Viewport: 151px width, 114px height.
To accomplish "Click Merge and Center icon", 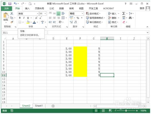I will [x=63, y=18].
